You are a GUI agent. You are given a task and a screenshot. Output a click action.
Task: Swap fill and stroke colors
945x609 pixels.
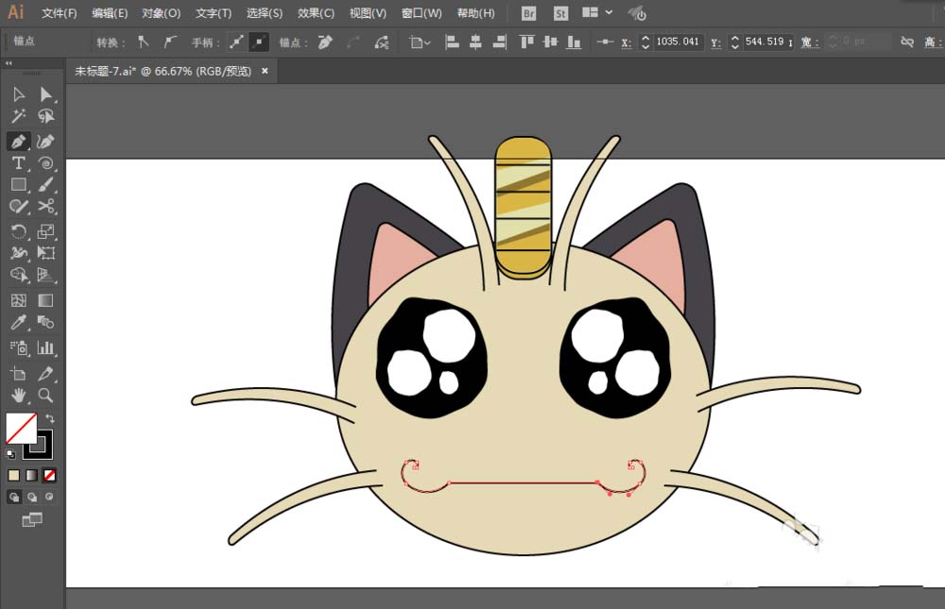pyautogui.click(x=50, y=418)
